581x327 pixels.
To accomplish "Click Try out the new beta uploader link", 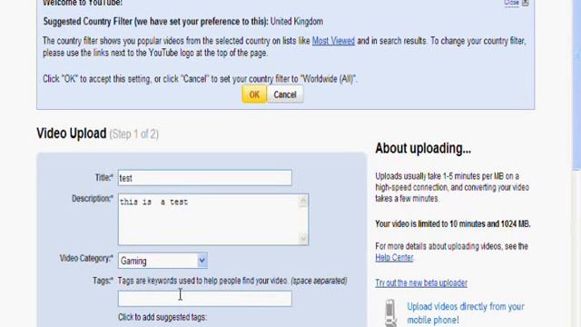I will (x=421, y=282).
